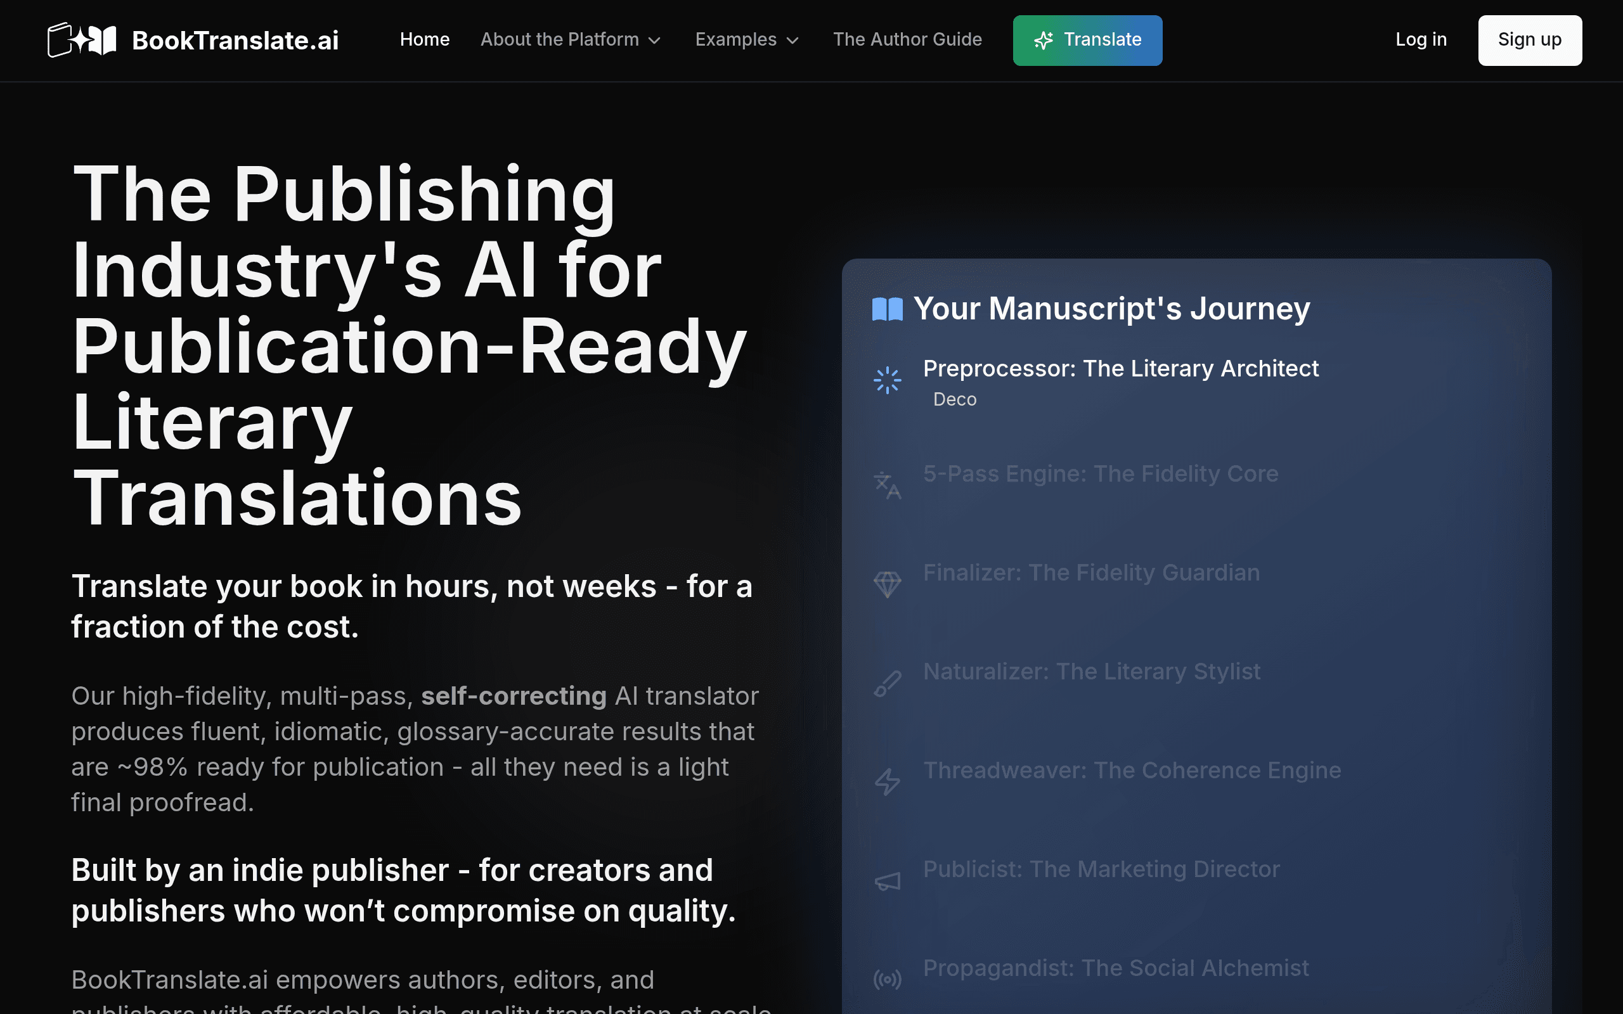Select 'Propagandist: The Social Alchemist' step
The width and height of the screenshot is (1623, 1014).
pyautogui.click(x=1116, y=968)
